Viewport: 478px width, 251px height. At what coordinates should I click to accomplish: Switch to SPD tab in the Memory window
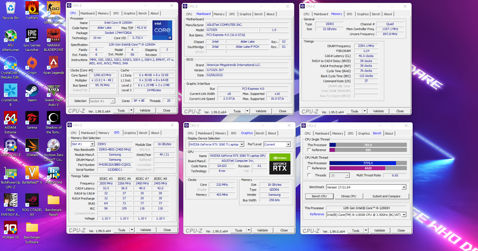[x=349, y=14]
